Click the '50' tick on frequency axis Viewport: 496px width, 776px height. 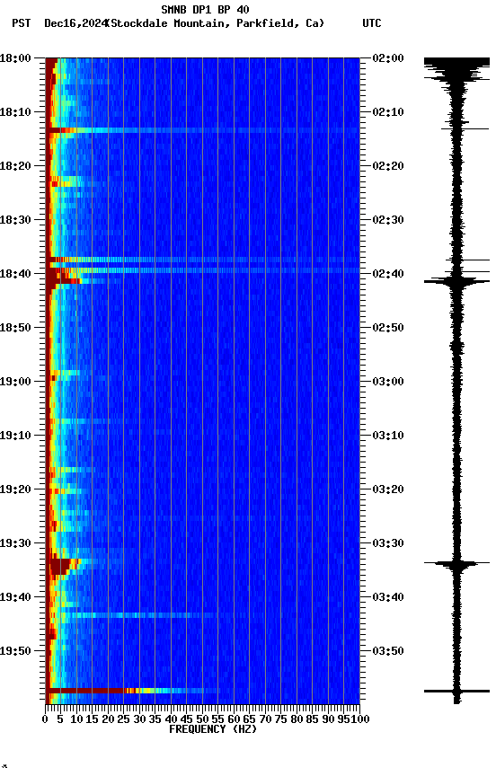point(202,719)
